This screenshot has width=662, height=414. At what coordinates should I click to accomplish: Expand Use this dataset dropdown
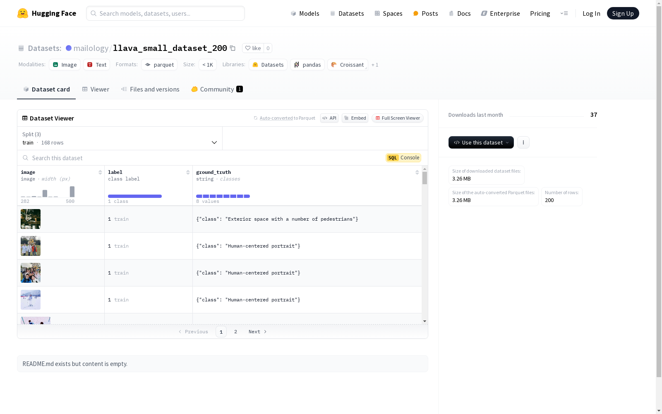pyautogui.click(x=481, y=142)
